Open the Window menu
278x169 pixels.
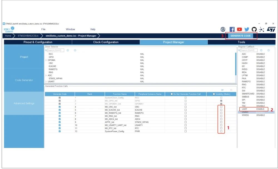click(x=70, y=29)
